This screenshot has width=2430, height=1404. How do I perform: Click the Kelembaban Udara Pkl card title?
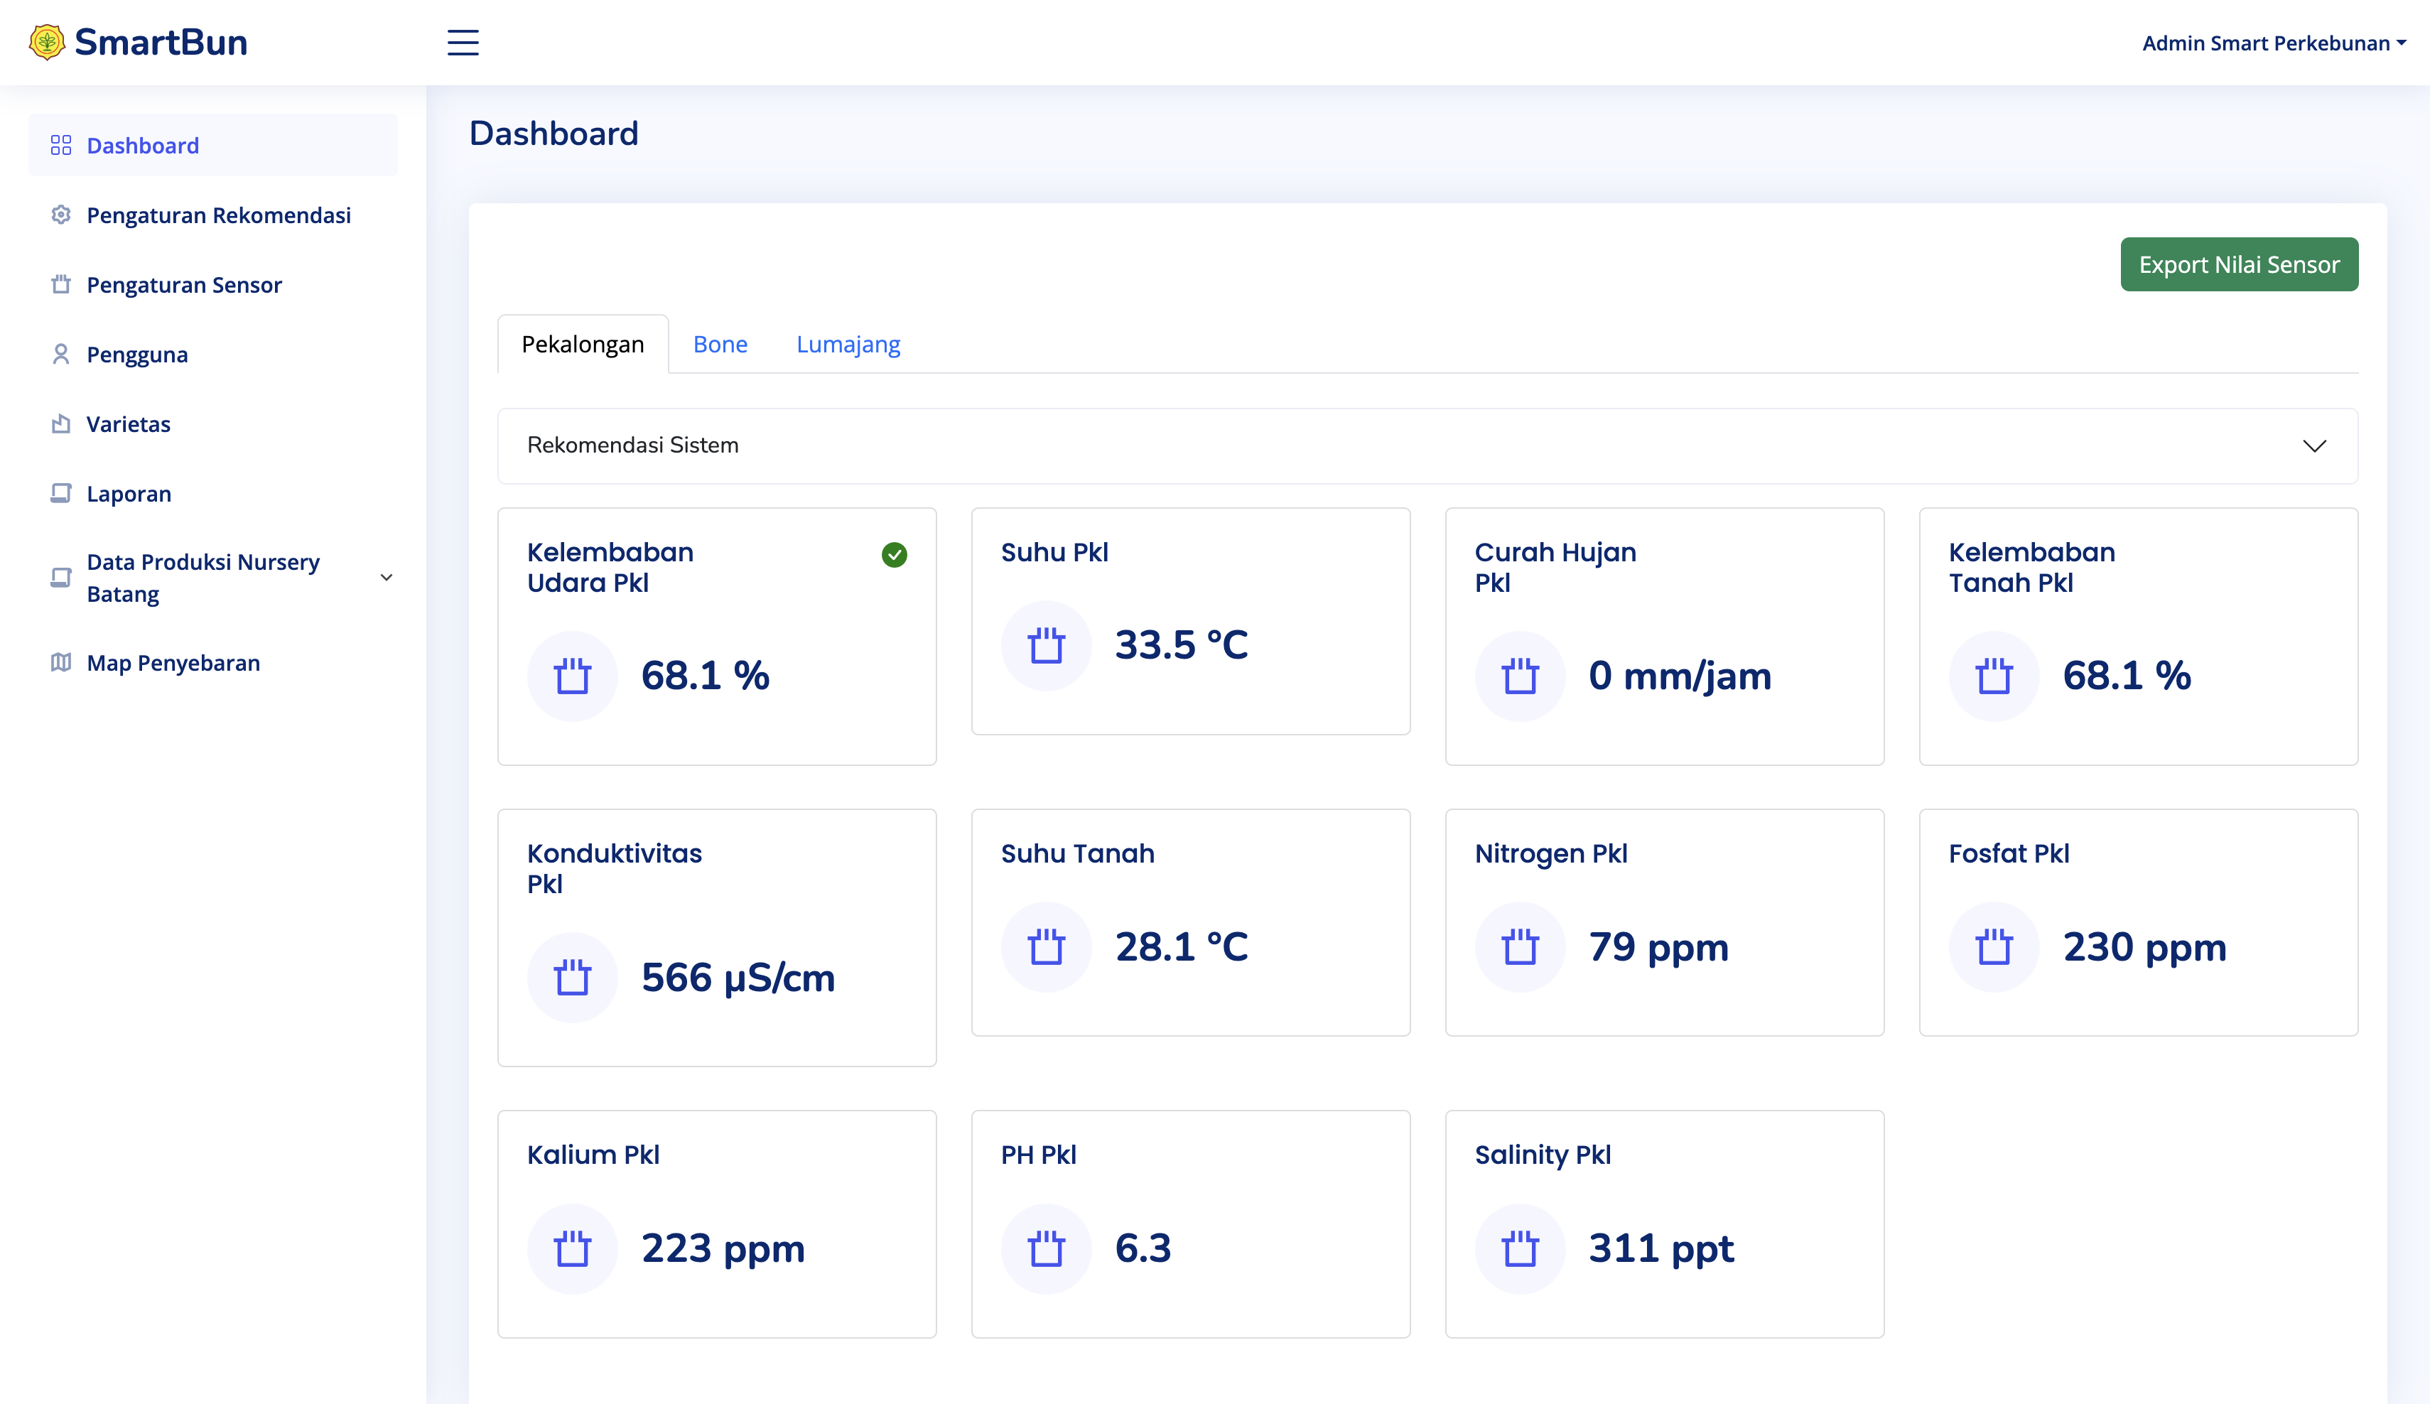pos(610,568)
